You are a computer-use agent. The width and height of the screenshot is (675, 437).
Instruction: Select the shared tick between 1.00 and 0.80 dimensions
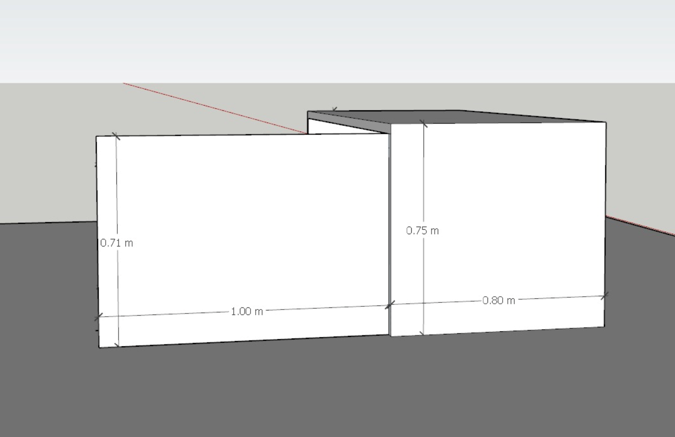[390, 305]
